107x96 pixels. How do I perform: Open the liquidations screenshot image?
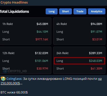pyautogui.click(x=53, y=40)
